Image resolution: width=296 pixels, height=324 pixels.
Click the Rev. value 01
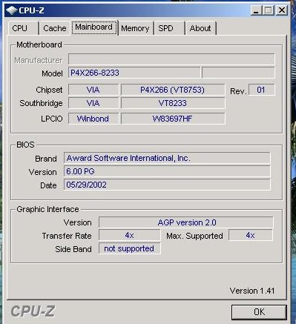click(261, 90)
